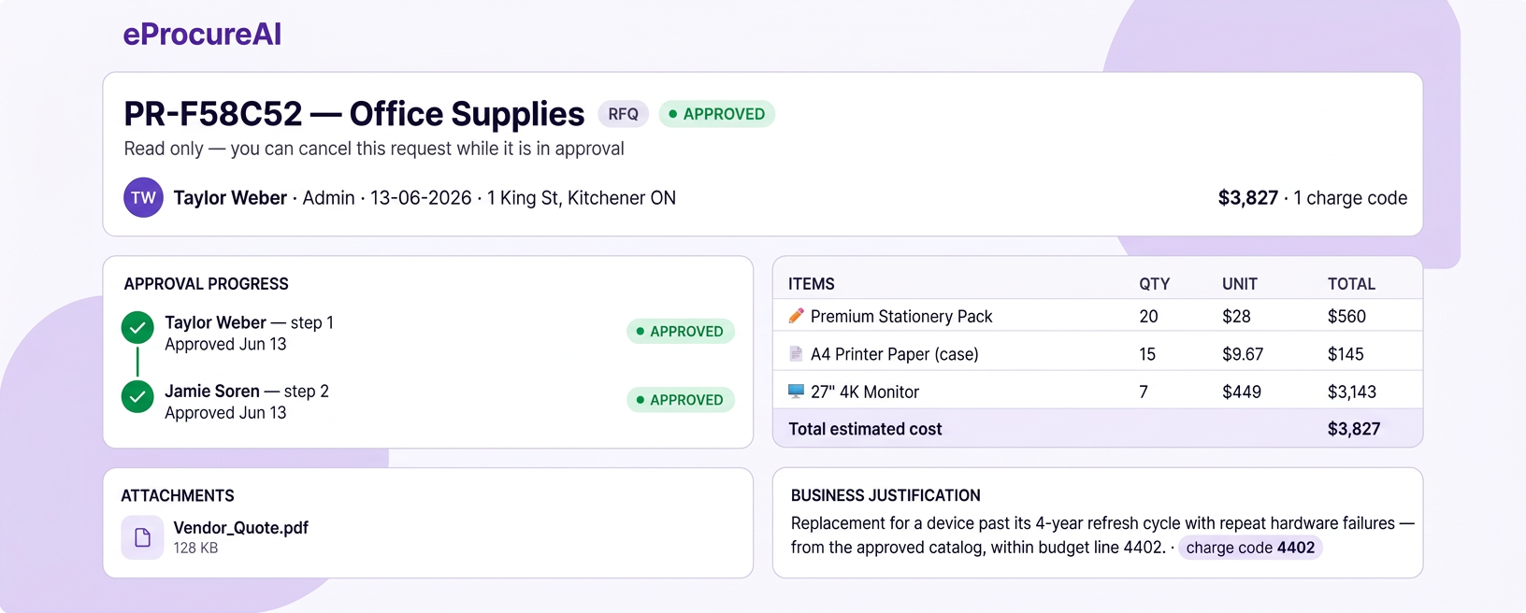The image size is (1526, 613).
Task: Click the $560 total cell
Action: [x=1346, y=317]
